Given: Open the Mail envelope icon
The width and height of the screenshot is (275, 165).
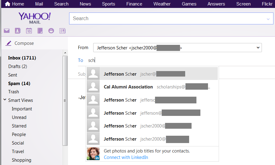Looking at the screenshot, I should pos(6,31).
